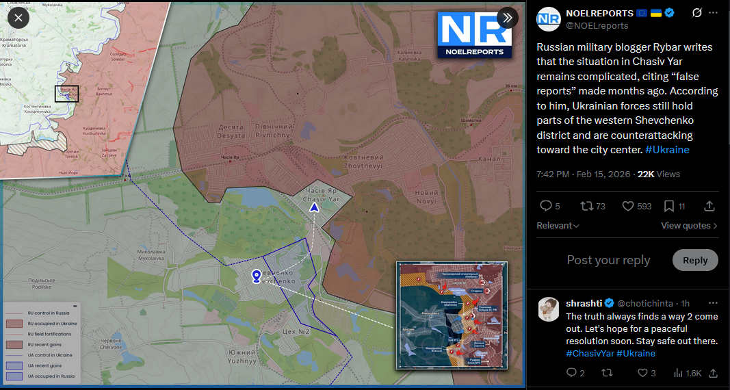Image resolution: width=730 pixels, height=390 pixels.
Task: Click the Rybar inset map thumbnail
Action: (x=452, y=315)
